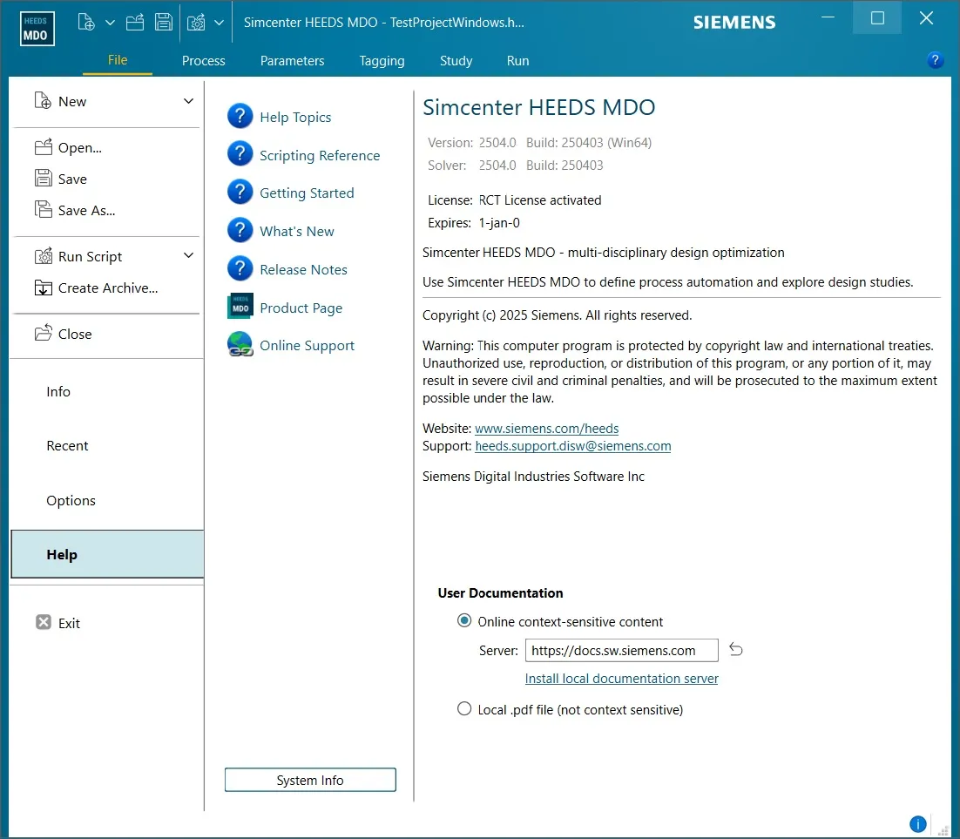Expand the Run Script dropdown in title bar
Screen dimensions: 960x839
(220, 23)
